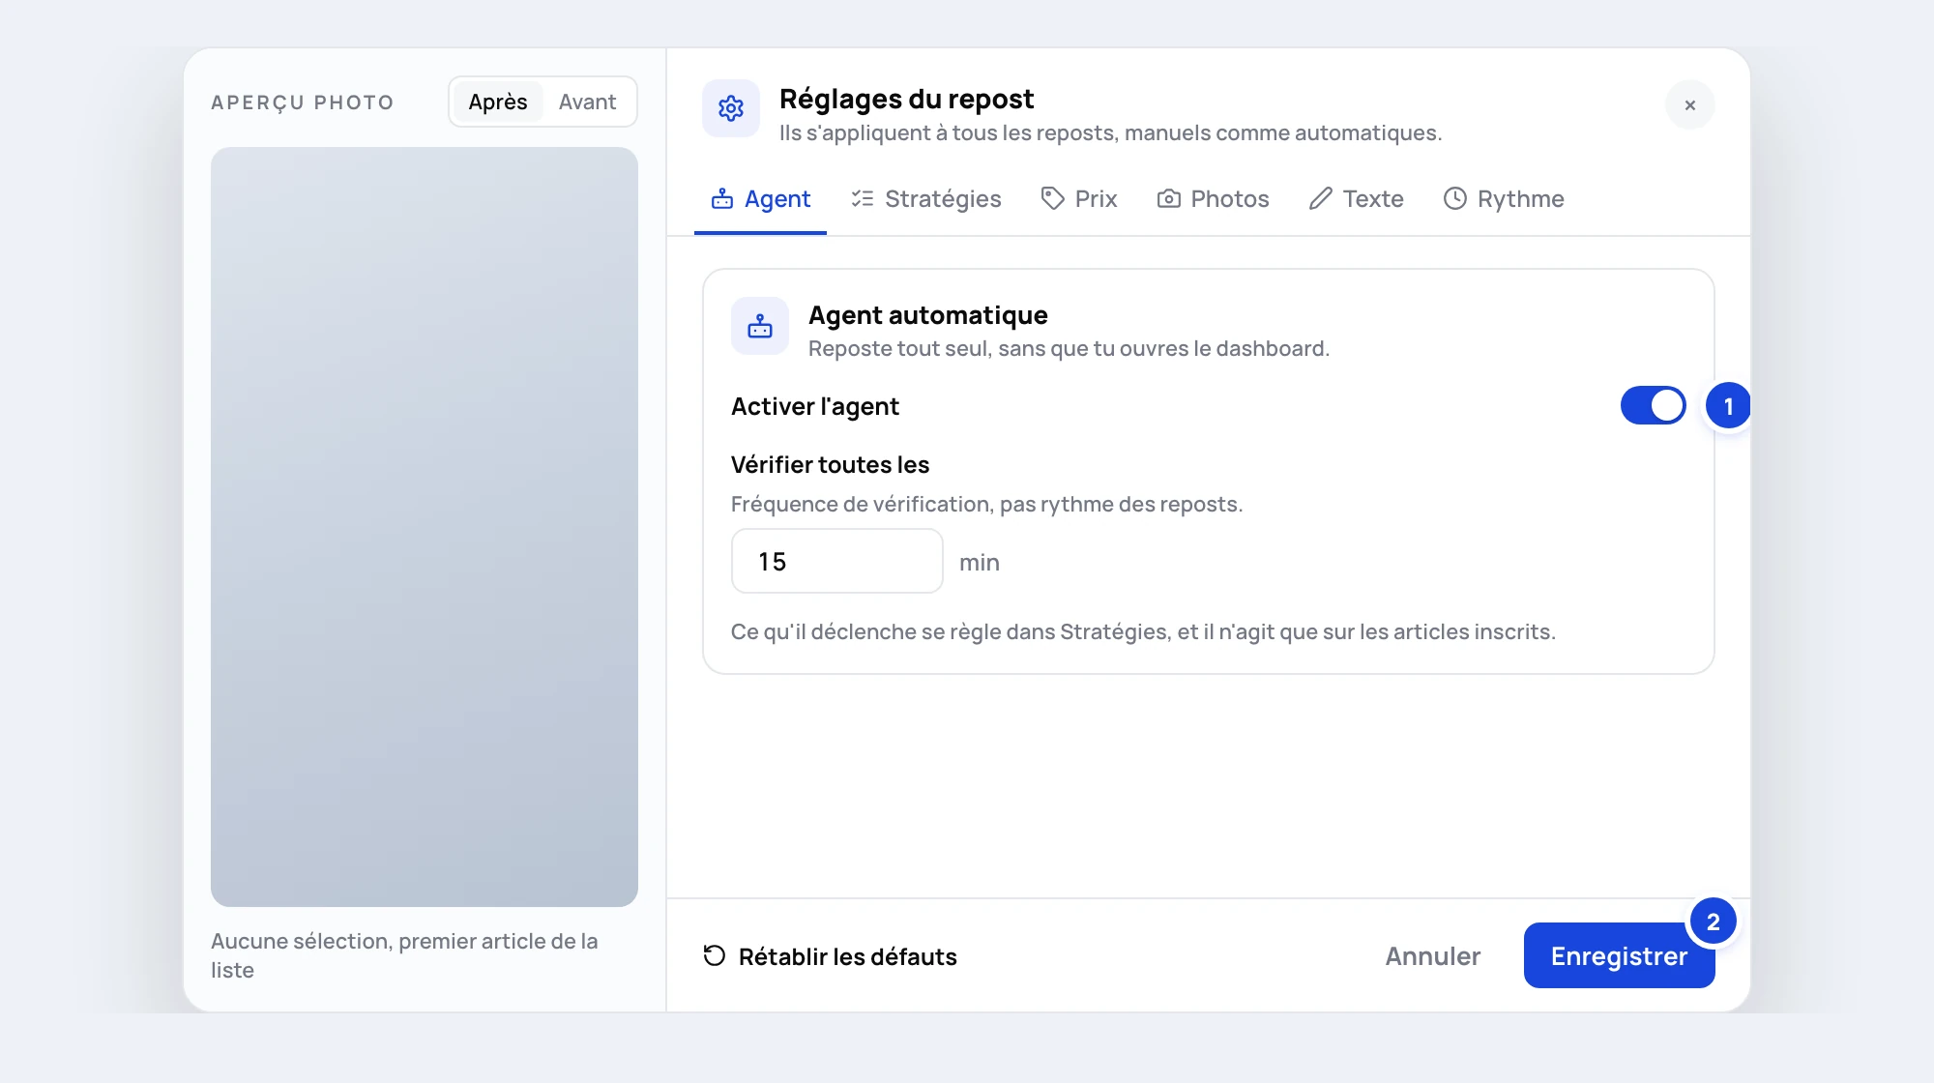Click the photo preview placeholder
The height and width of the screenshot is (1083, 1934).
click(425, 527)
